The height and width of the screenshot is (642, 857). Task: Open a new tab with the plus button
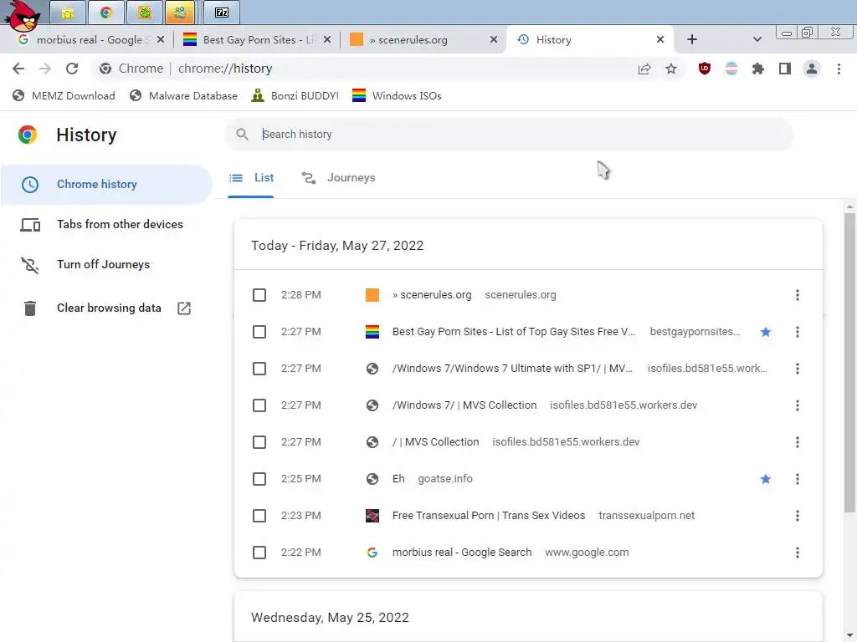tap(692, 39)
